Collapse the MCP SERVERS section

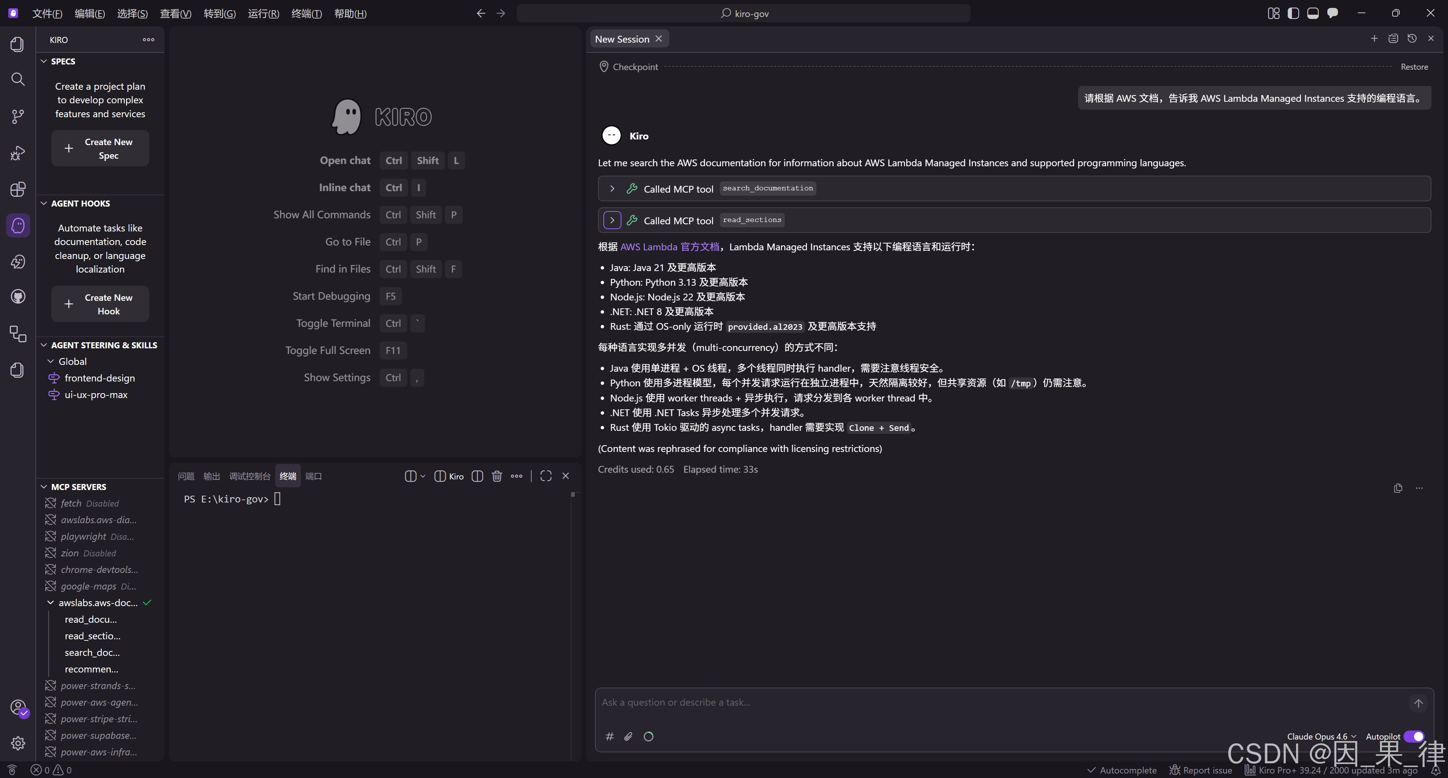point(44,487)
